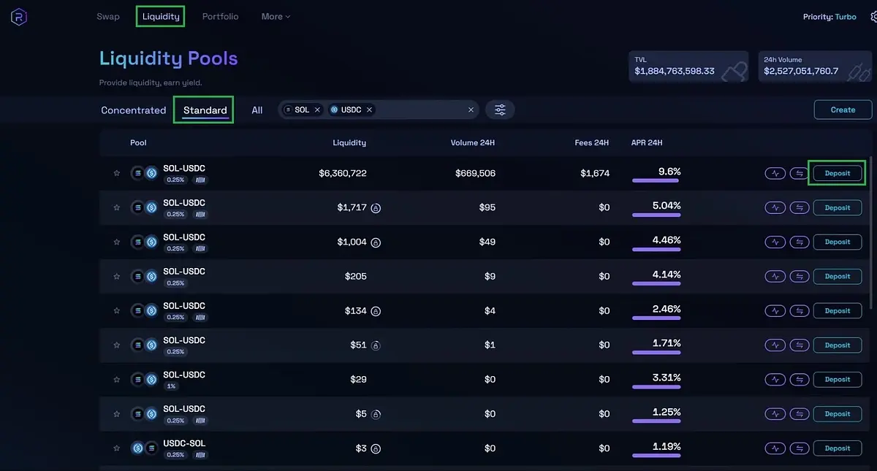The height and width of the screenshot is (471, 877).
Task: Open chart icon for the $1,004 liquidity pool
Action: pyautogui.click(x=775, y=242)
